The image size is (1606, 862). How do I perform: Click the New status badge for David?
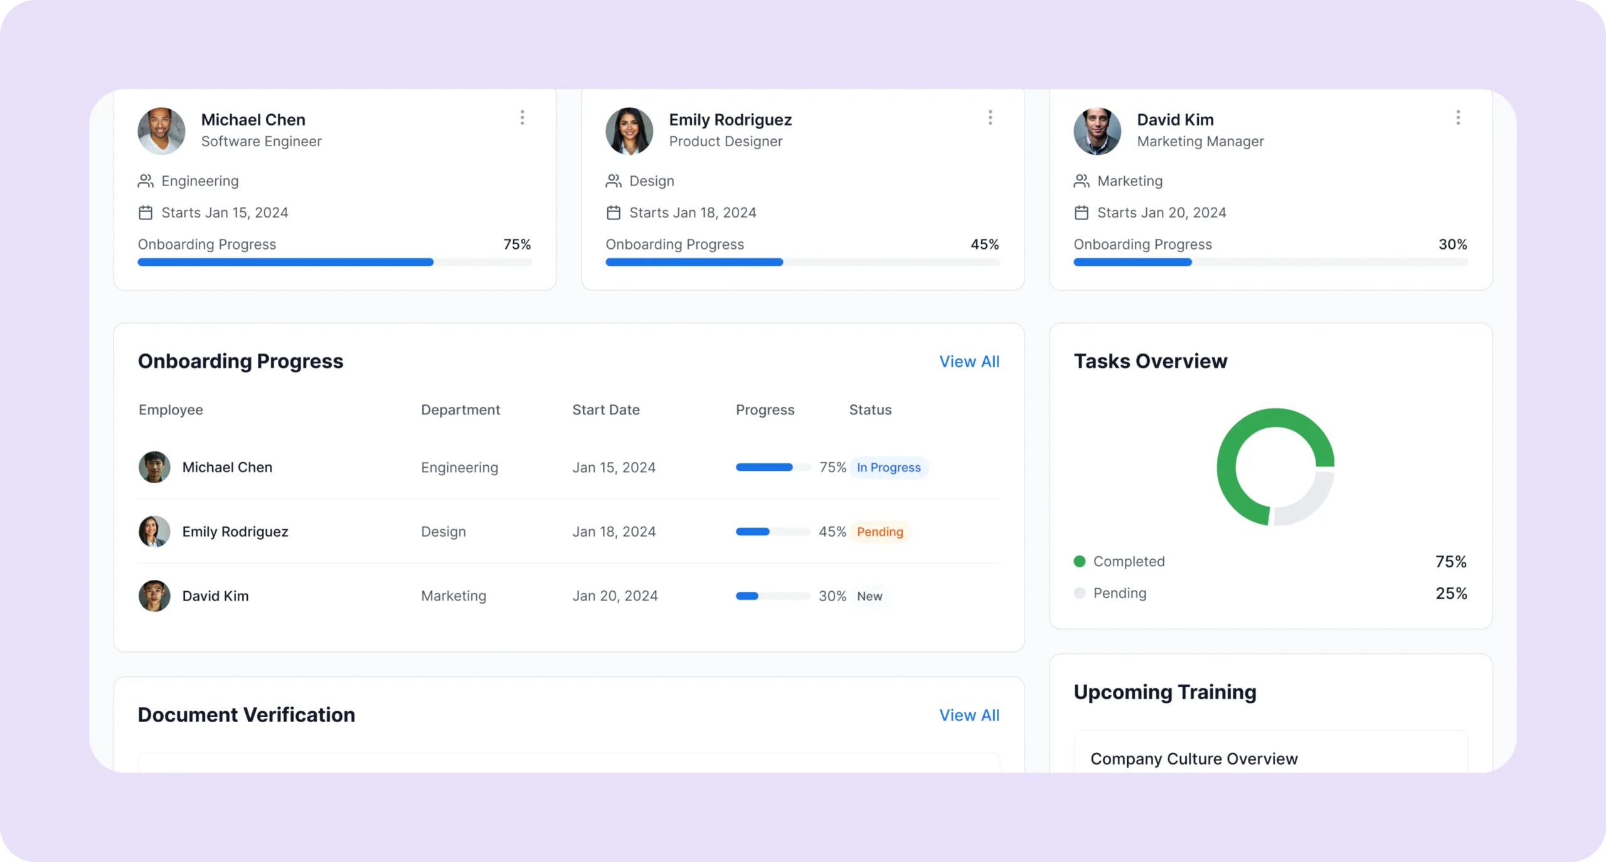pos(869,596)
